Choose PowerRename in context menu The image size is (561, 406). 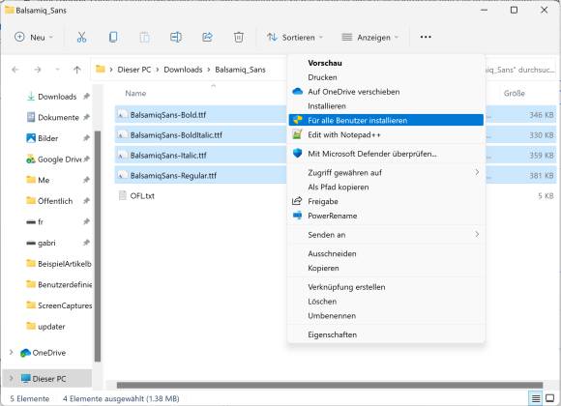coord(333,216)
